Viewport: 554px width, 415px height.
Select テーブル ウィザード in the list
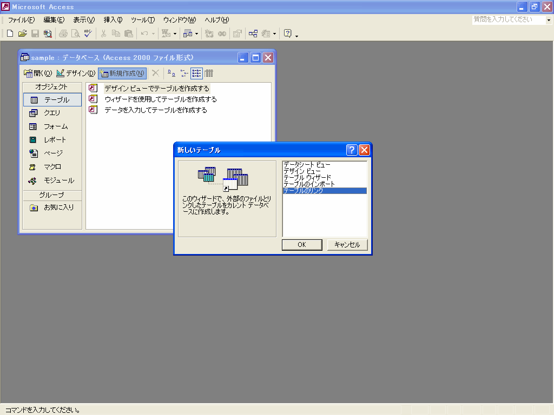click(x=325, y=177)
